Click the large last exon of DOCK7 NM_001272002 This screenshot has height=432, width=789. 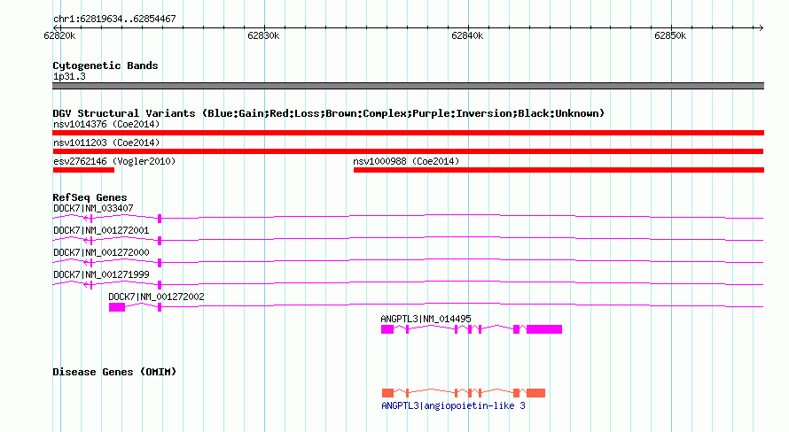(x=117, y=307)
